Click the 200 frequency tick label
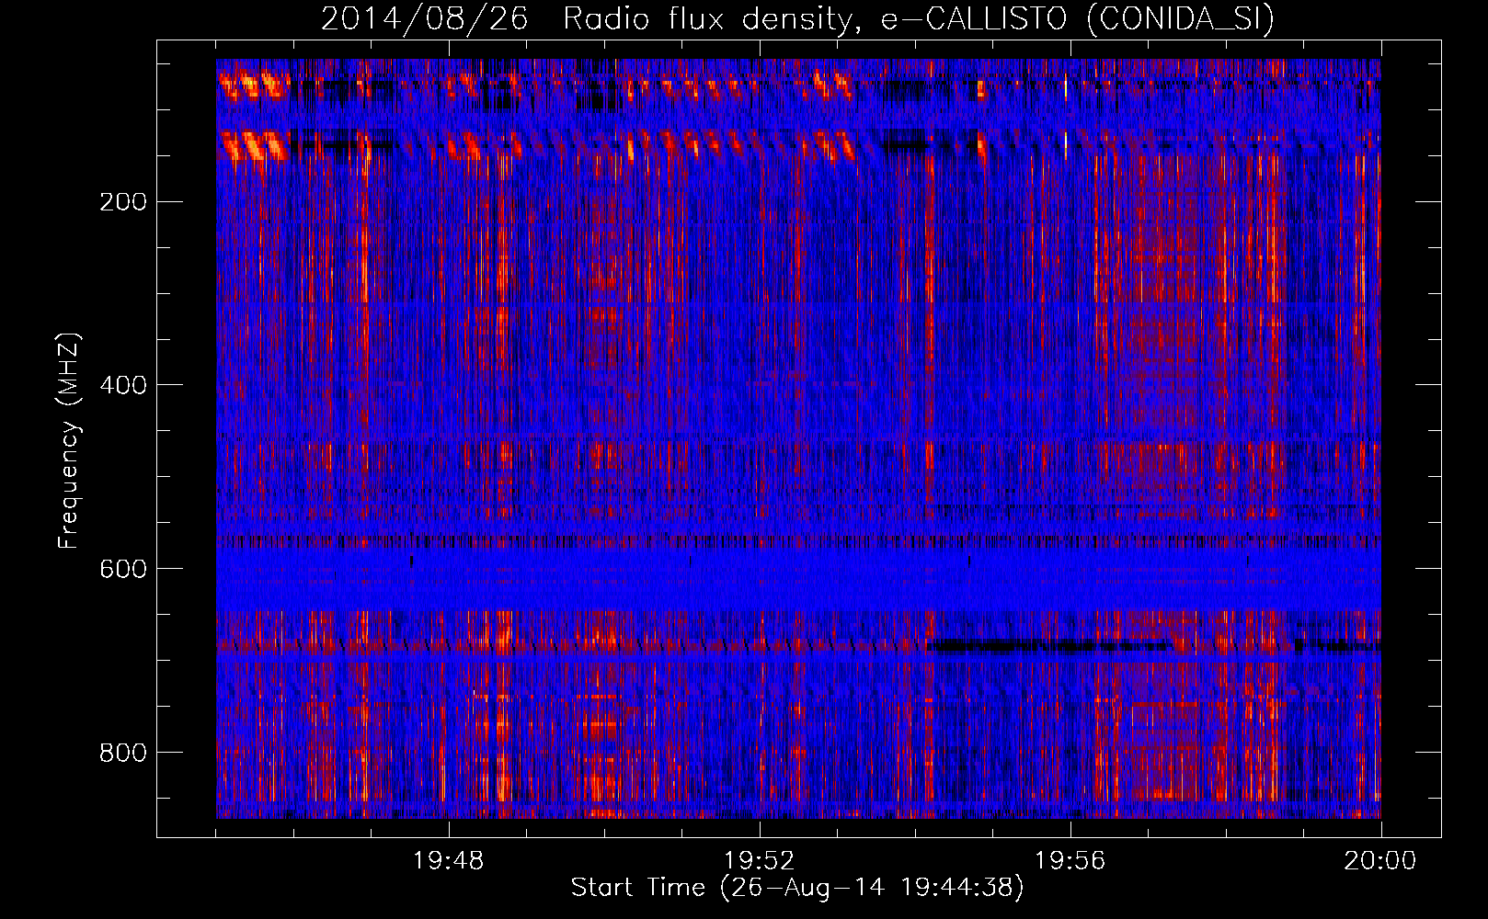The image size is (1488, 919). point(123,202)
